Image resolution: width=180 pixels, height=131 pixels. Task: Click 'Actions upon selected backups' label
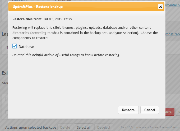coord(31,127)
